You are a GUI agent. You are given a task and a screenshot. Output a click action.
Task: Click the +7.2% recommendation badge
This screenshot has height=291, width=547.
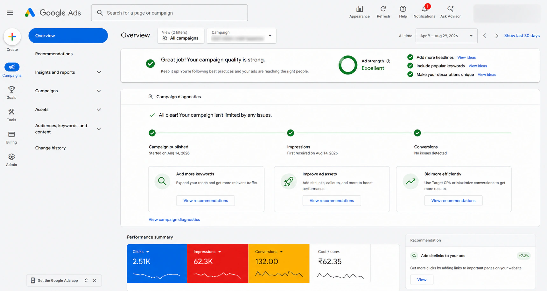pyautogui.click(x=523, y=256)
